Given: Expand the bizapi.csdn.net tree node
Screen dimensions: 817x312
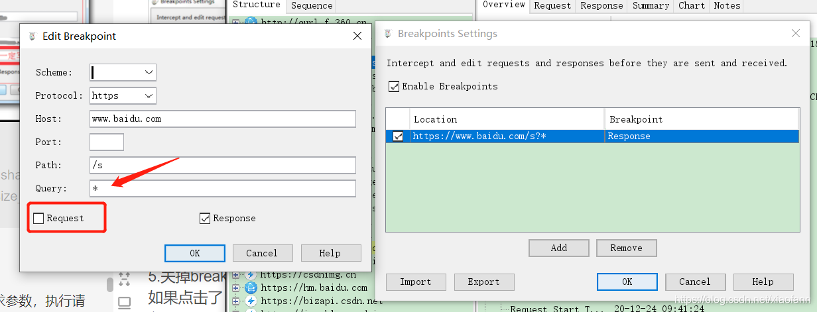Looking at the screenshot, I should click(235, 301).
